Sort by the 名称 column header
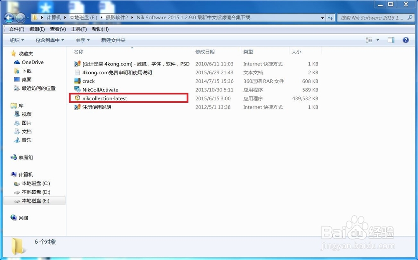The height and width of the screenshot is (260, 418). [79, 52]
